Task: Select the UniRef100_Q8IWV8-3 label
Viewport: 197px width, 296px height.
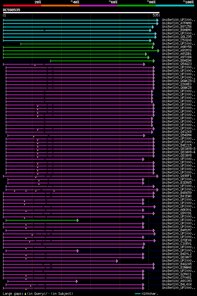Action: click(x=179, y=149)
